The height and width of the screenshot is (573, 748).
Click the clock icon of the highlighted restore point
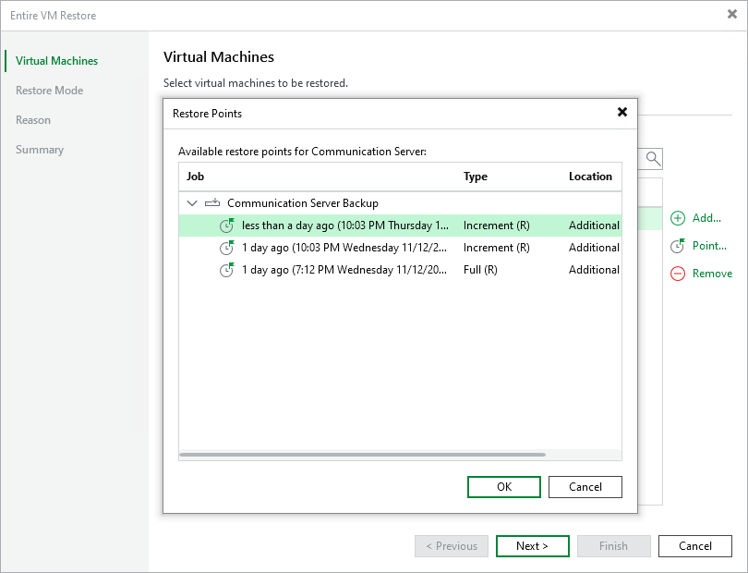pyautogui.click(x=227, y=226)
